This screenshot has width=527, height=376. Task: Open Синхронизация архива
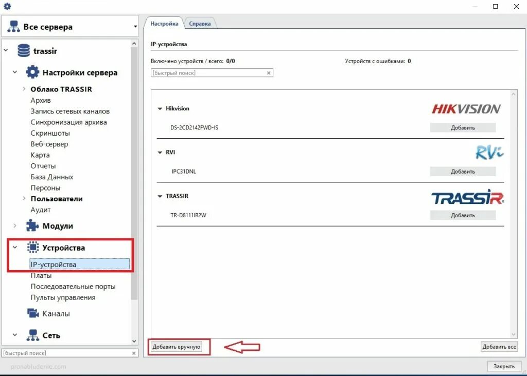tap(68, 122)
